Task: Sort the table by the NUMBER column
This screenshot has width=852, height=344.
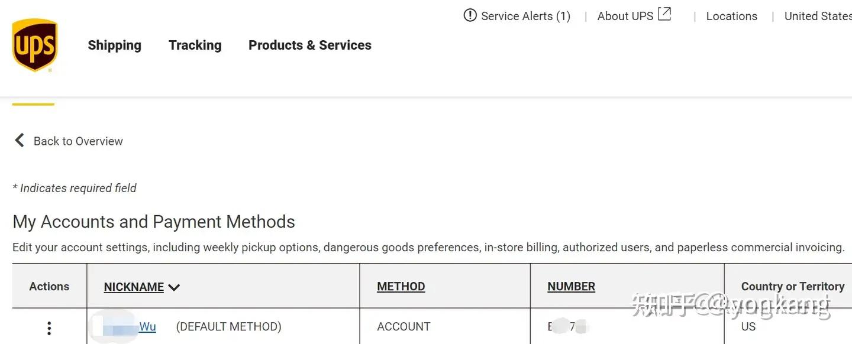Action: coord(571,286)
